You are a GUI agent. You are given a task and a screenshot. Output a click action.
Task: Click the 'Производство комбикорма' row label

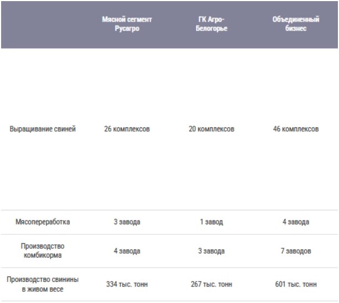coord(43,251)
